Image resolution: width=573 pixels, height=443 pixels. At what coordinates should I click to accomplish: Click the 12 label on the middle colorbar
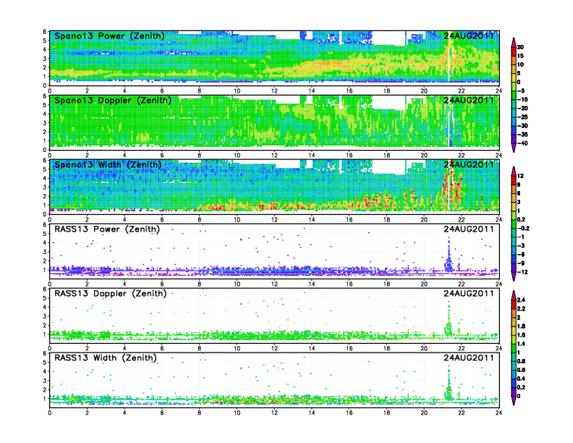pyautogui.click(x=520, y=176)
